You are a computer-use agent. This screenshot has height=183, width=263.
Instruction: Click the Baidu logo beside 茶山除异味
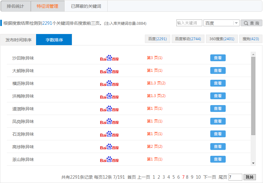point(109,160)
